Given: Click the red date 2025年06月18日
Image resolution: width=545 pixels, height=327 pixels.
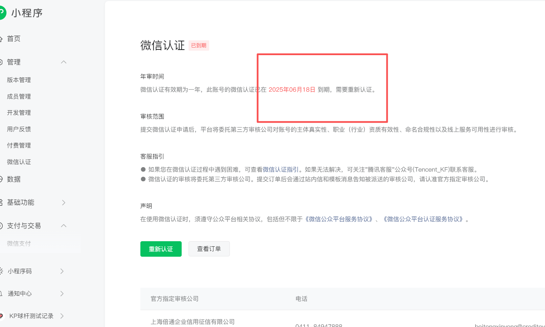Looking at the screenshot, I should [292, 90].
